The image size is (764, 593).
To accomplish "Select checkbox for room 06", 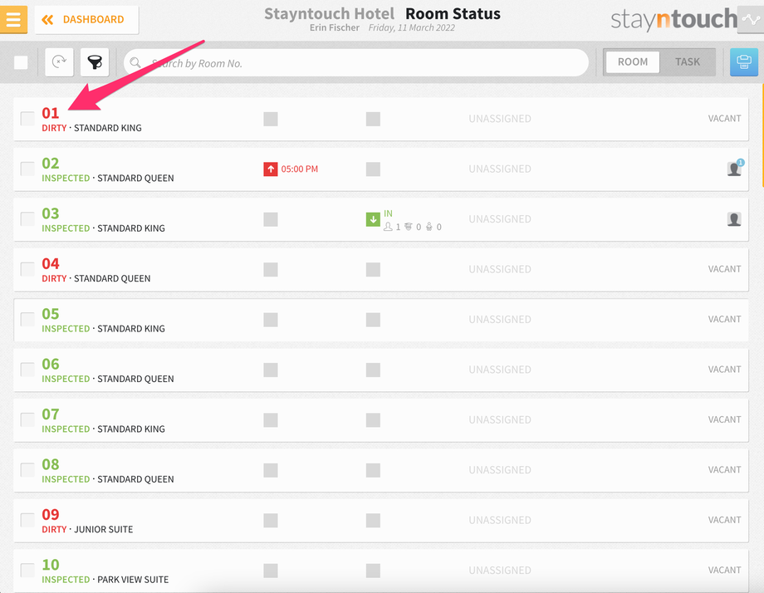I will (27, 370).
